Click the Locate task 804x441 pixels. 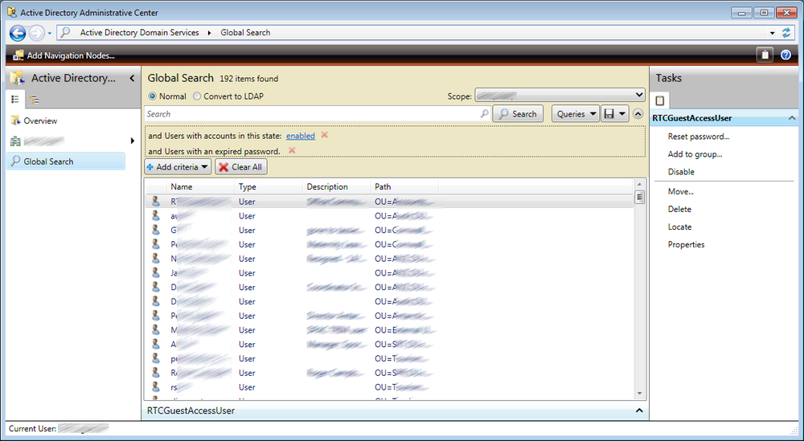(679, 227)
